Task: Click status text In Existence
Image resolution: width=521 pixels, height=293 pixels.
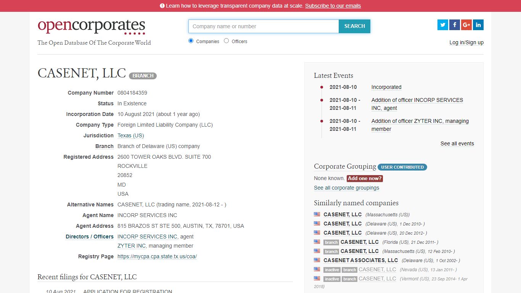Action: pyautogui.click(x=132, y=103)
